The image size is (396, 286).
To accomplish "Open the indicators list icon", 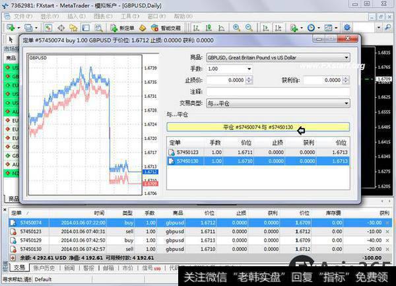I will pos(294,28).
